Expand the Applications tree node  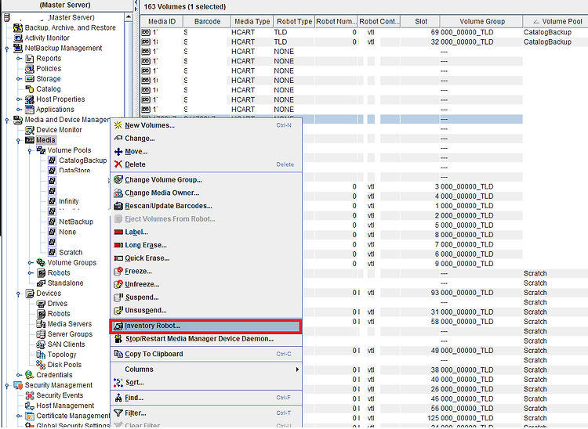pos(19,110)
